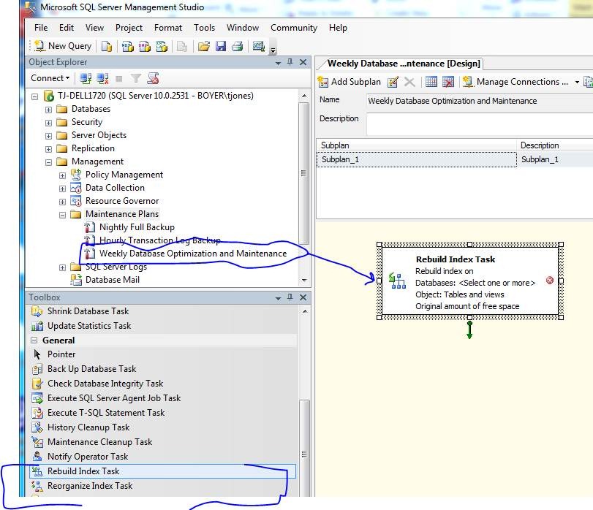Collapse the Management folder
The height and width of the screenshot is (510, 593).
coord(48,162)
